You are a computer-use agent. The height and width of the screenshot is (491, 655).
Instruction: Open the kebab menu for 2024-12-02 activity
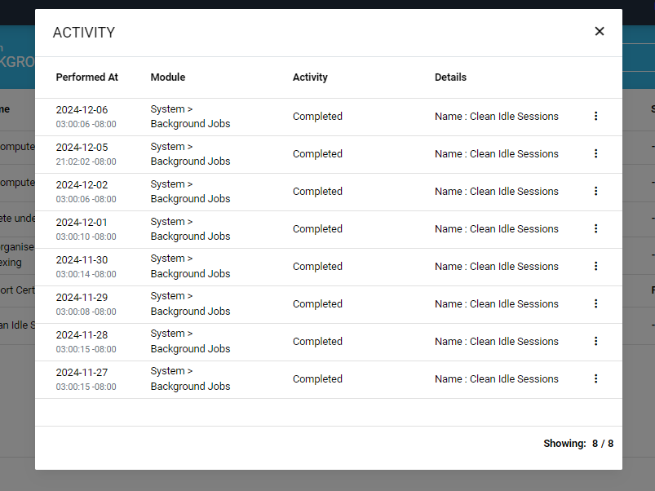click(595, 192)
